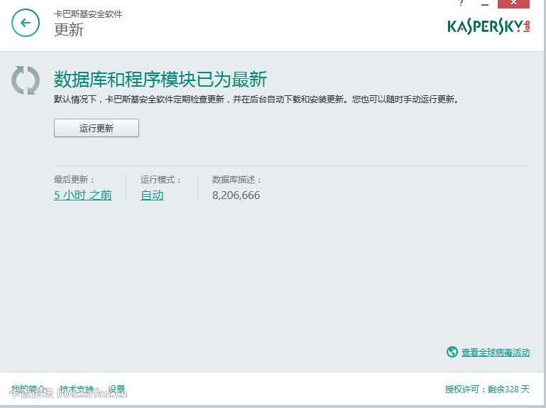Click the globe icon beside virus activity link
This screenshot has height=408, width=546.
[x=452, y=352]
